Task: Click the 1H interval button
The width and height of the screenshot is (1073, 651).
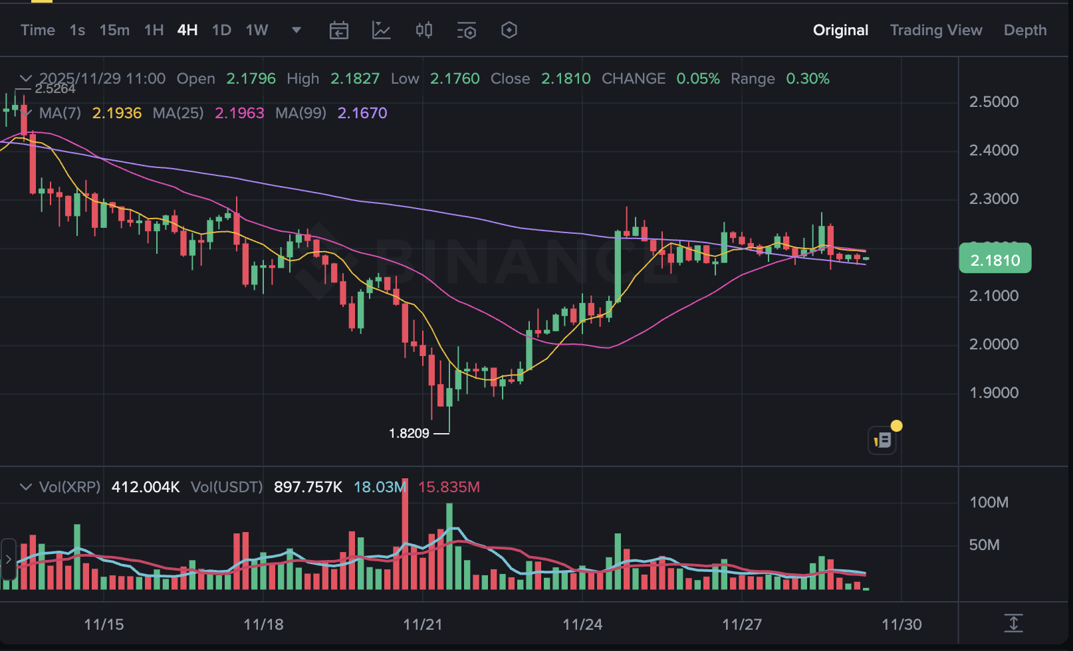Action: pyautogui.click(x=154, y=31)
